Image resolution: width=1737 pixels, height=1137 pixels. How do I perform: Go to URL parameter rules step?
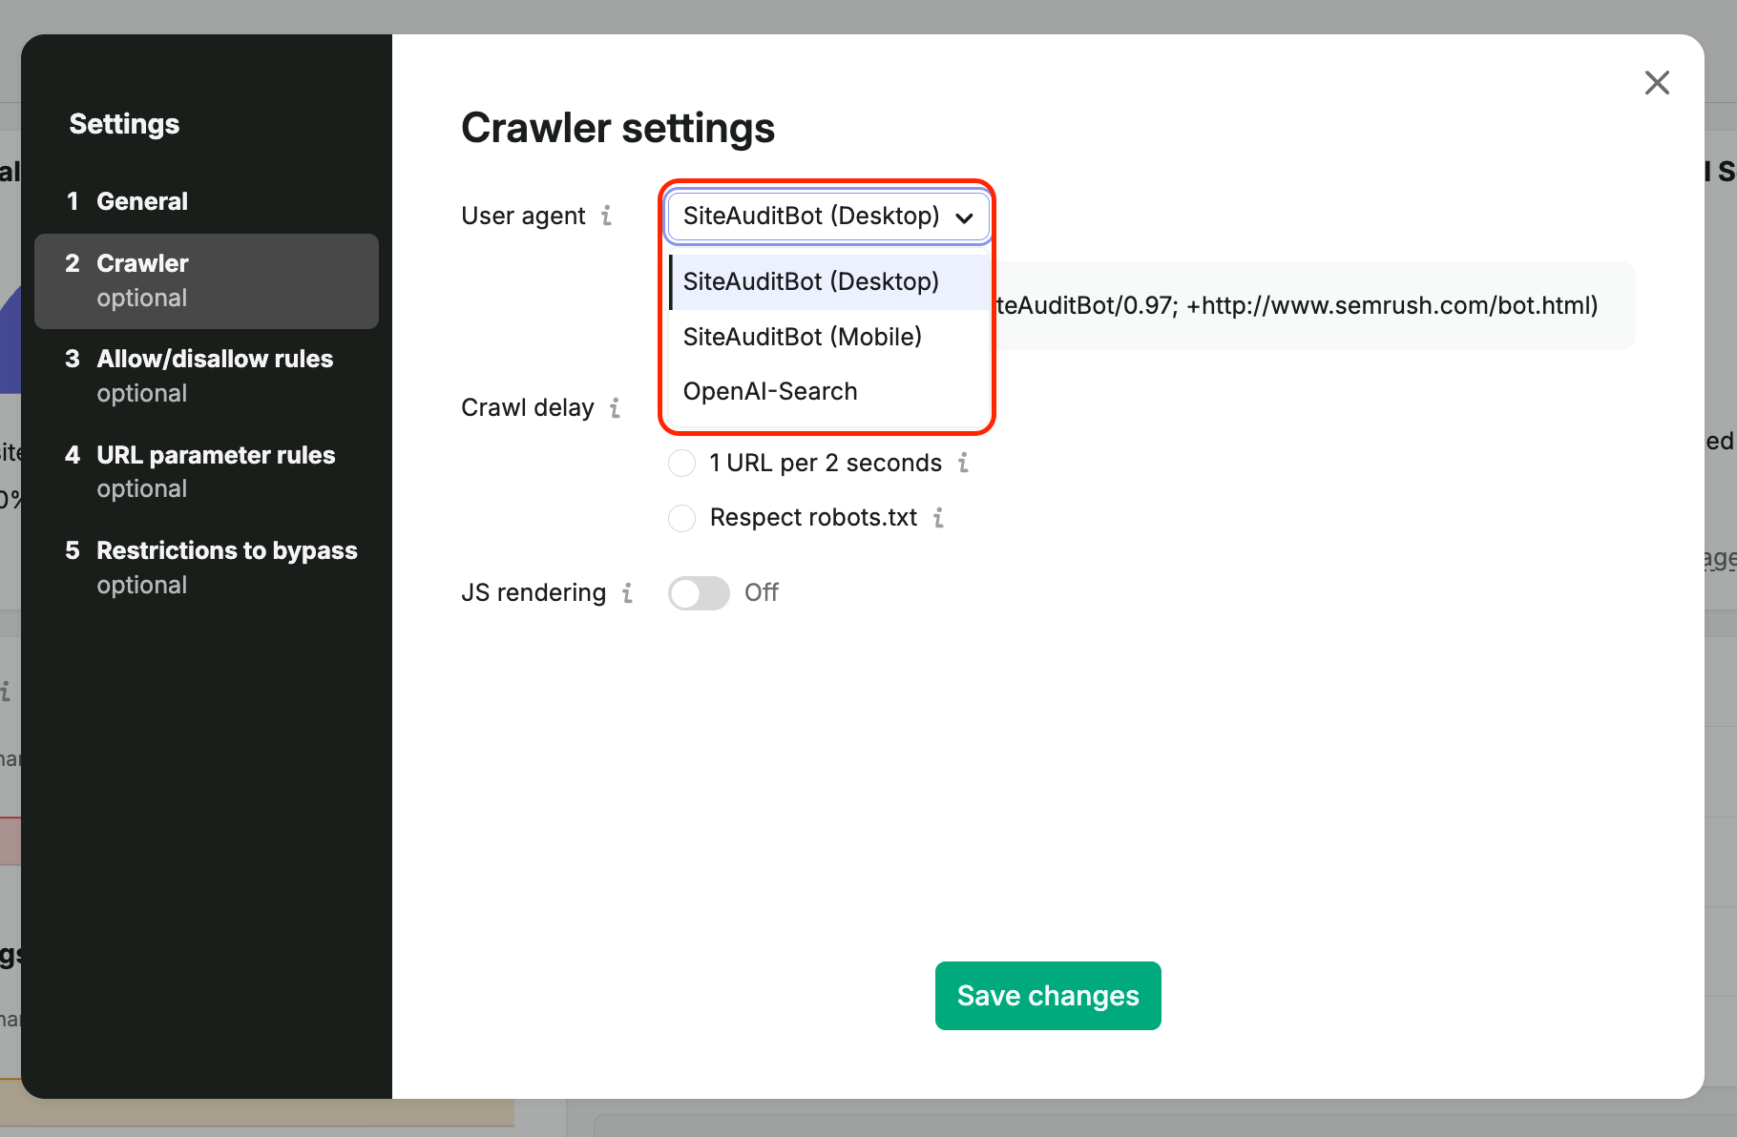[206, 471]
